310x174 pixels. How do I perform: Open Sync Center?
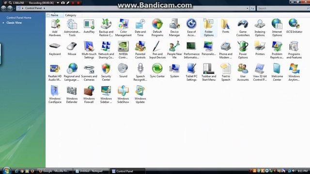coord(157,71)
